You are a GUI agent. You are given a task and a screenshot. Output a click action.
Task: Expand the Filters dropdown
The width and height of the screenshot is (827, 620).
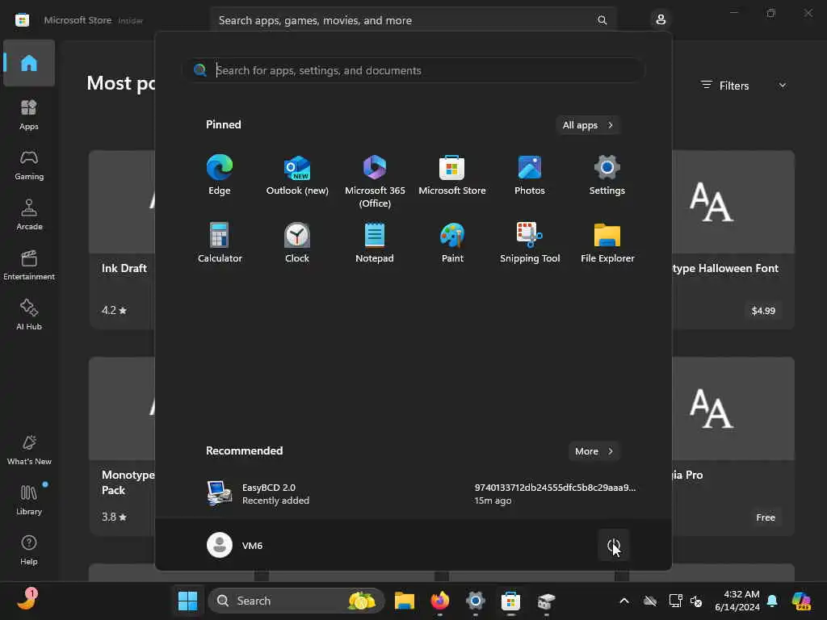click(743, 86)
